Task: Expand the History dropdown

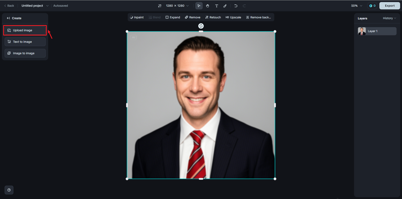Action: click(x=389, y=18)
